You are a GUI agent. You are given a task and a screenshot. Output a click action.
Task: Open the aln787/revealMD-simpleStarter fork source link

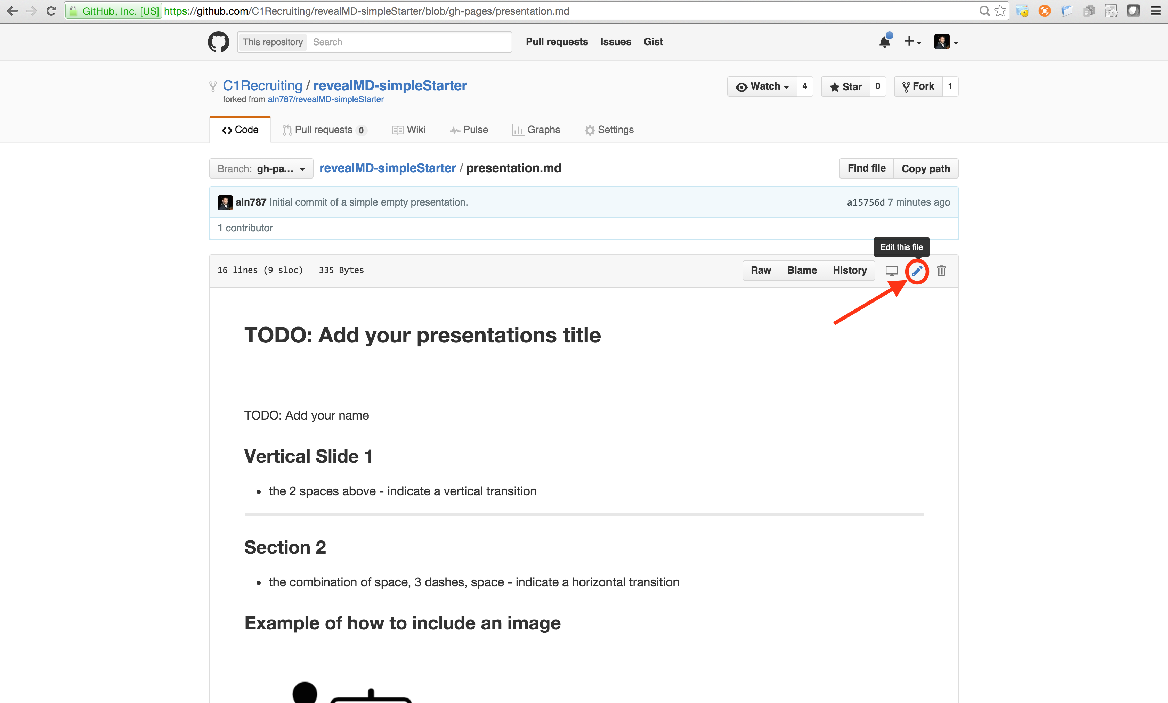pos(326,99)
